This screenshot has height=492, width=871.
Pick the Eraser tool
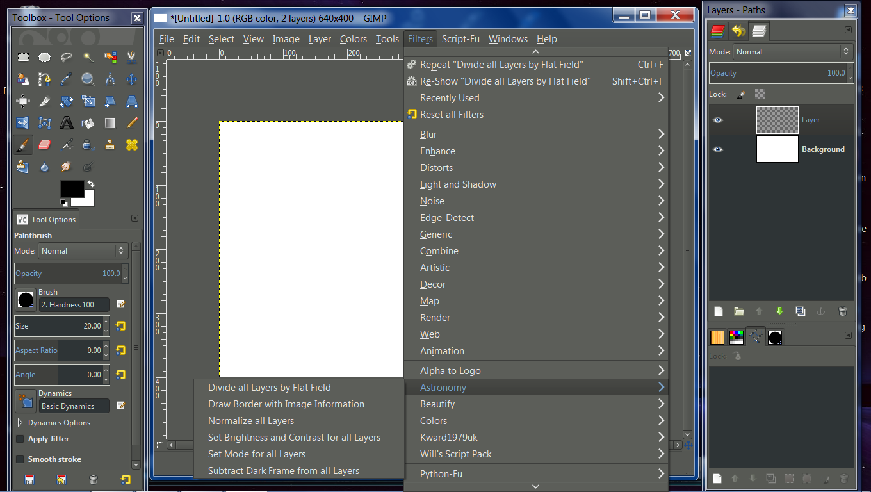[44, 145]
